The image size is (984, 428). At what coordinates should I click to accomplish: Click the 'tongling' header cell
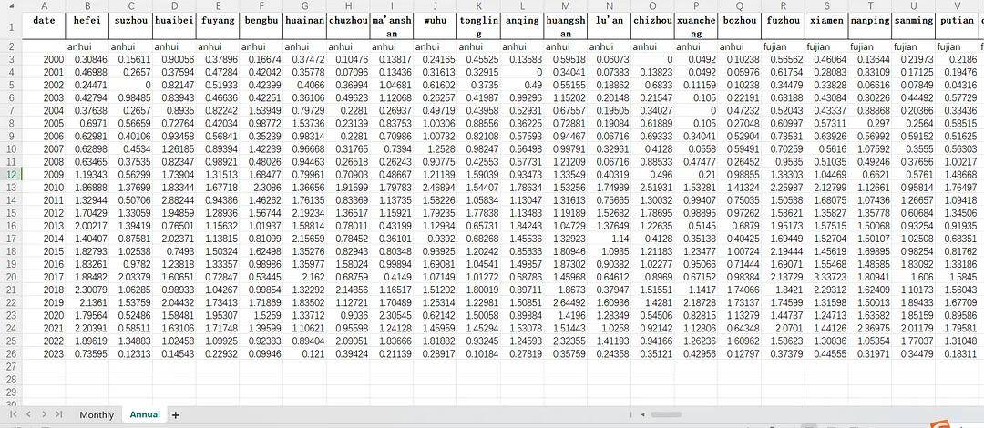click(x=479, y=27)
